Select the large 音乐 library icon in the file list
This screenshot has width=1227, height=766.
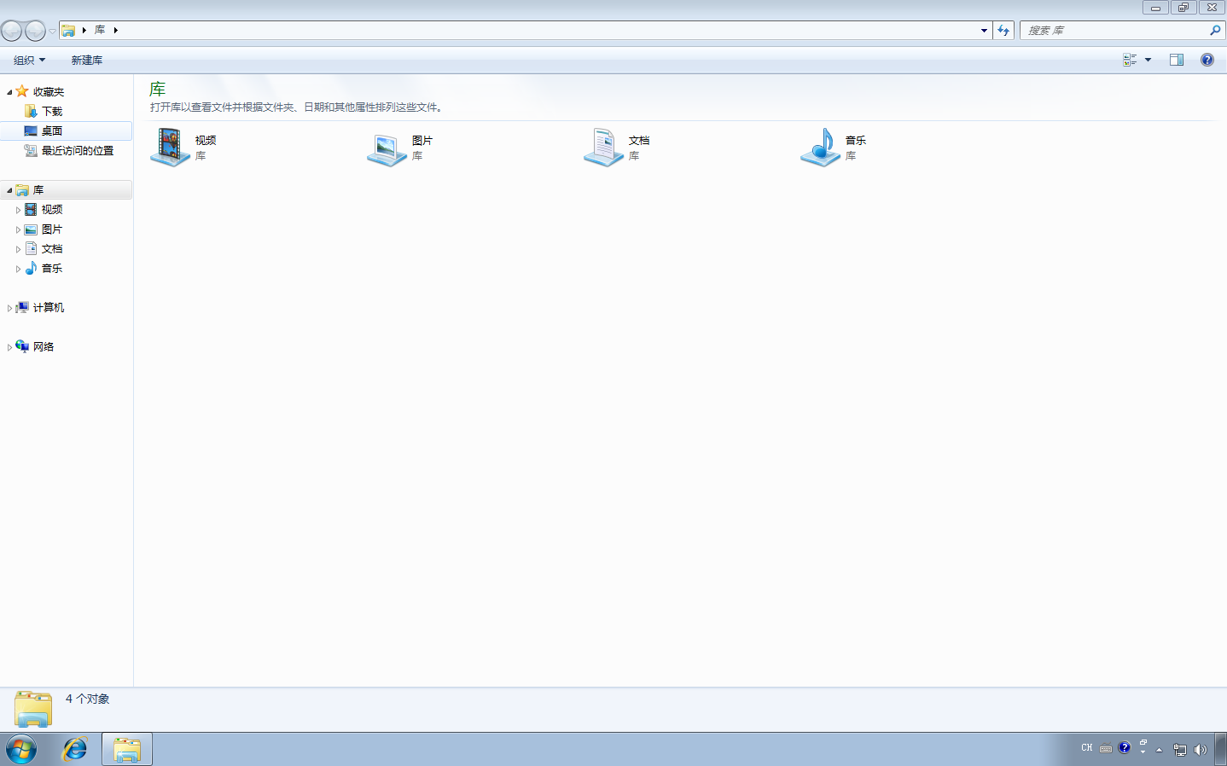[x=821, y=148]
